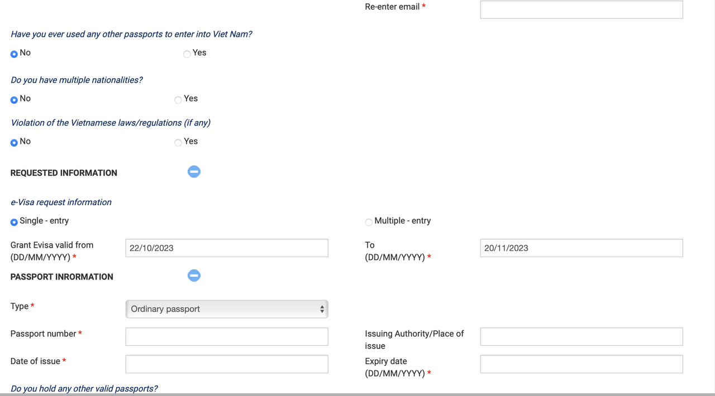715x396 pixels.
Task: Select Multiple - entry e-Visa option
Action: tap(368, 222)
